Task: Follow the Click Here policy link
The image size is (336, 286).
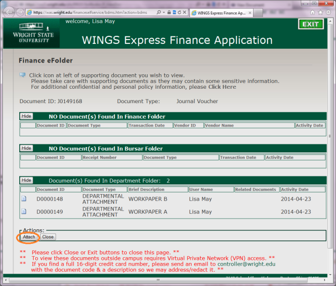Action: click(x=222, y=87)
